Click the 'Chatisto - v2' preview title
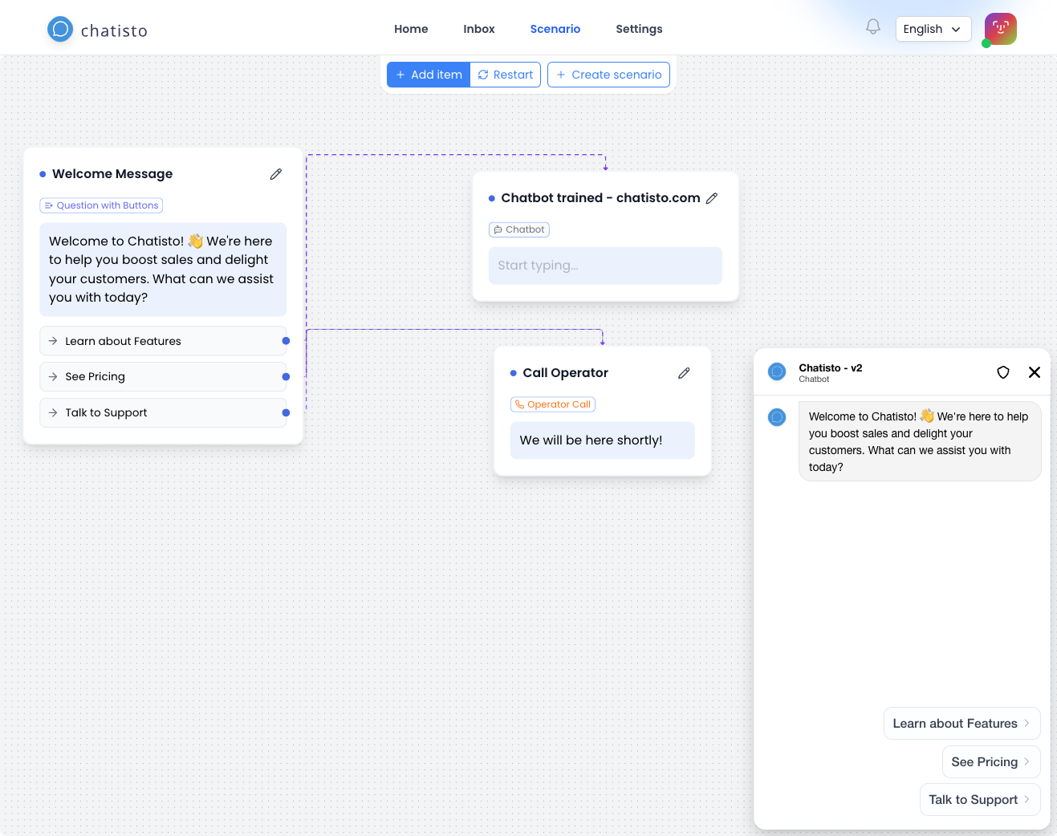Screen dimensions: 1057x836 [831, 368]
